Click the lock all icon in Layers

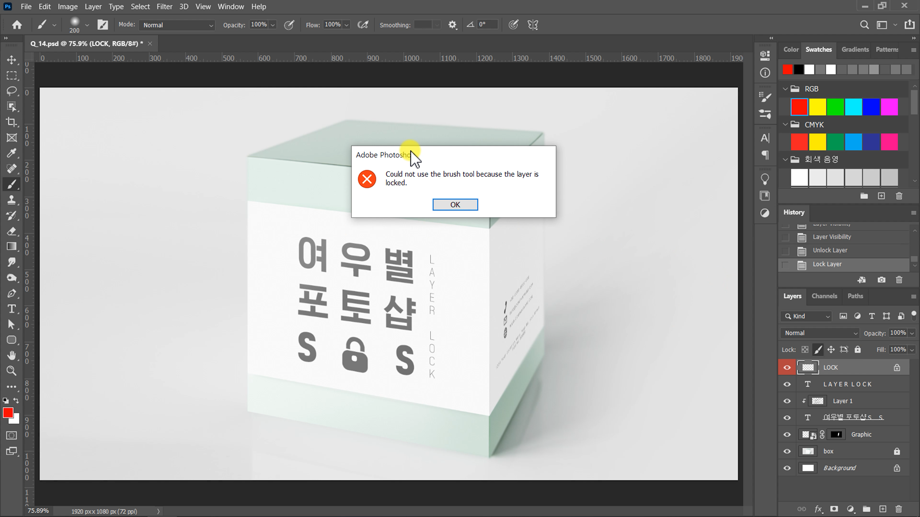click(858, 349)
